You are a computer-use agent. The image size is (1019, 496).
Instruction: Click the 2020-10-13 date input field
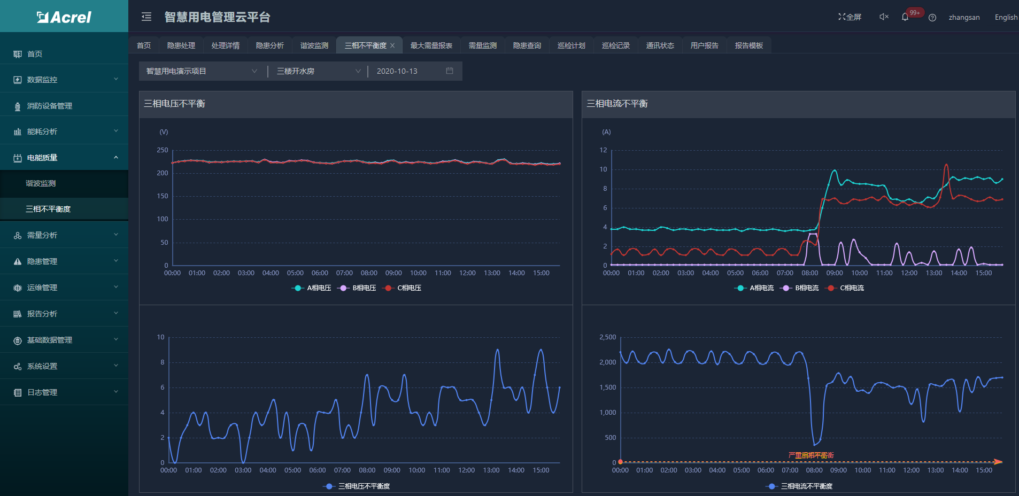click(x=415, y=71)
